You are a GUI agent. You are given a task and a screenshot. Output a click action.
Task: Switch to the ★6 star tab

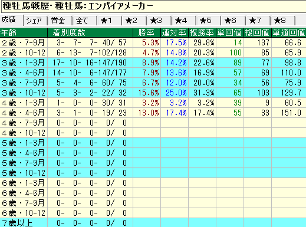pos(233,21)
